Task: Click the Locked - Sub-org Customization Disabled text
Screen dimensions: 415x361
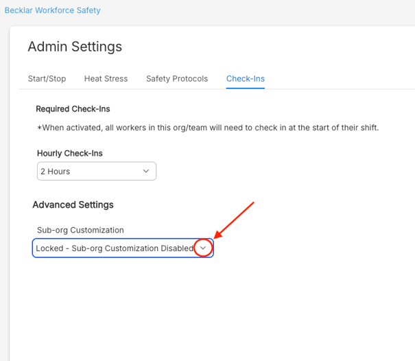Action: [115, 248]
